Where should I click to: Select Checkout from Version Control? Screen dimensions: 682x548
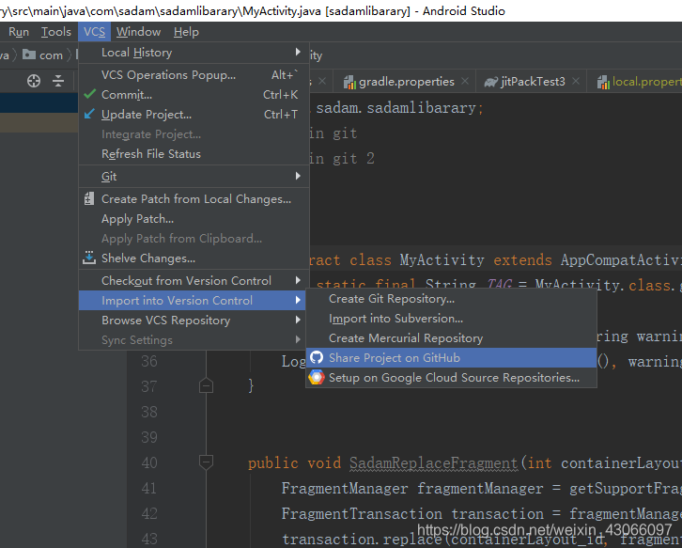coord(194,281)
